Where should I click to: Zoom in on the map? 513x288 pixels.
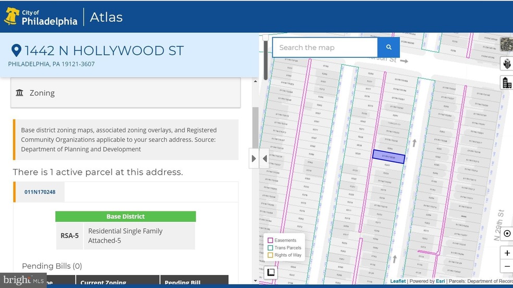point(507,253)
